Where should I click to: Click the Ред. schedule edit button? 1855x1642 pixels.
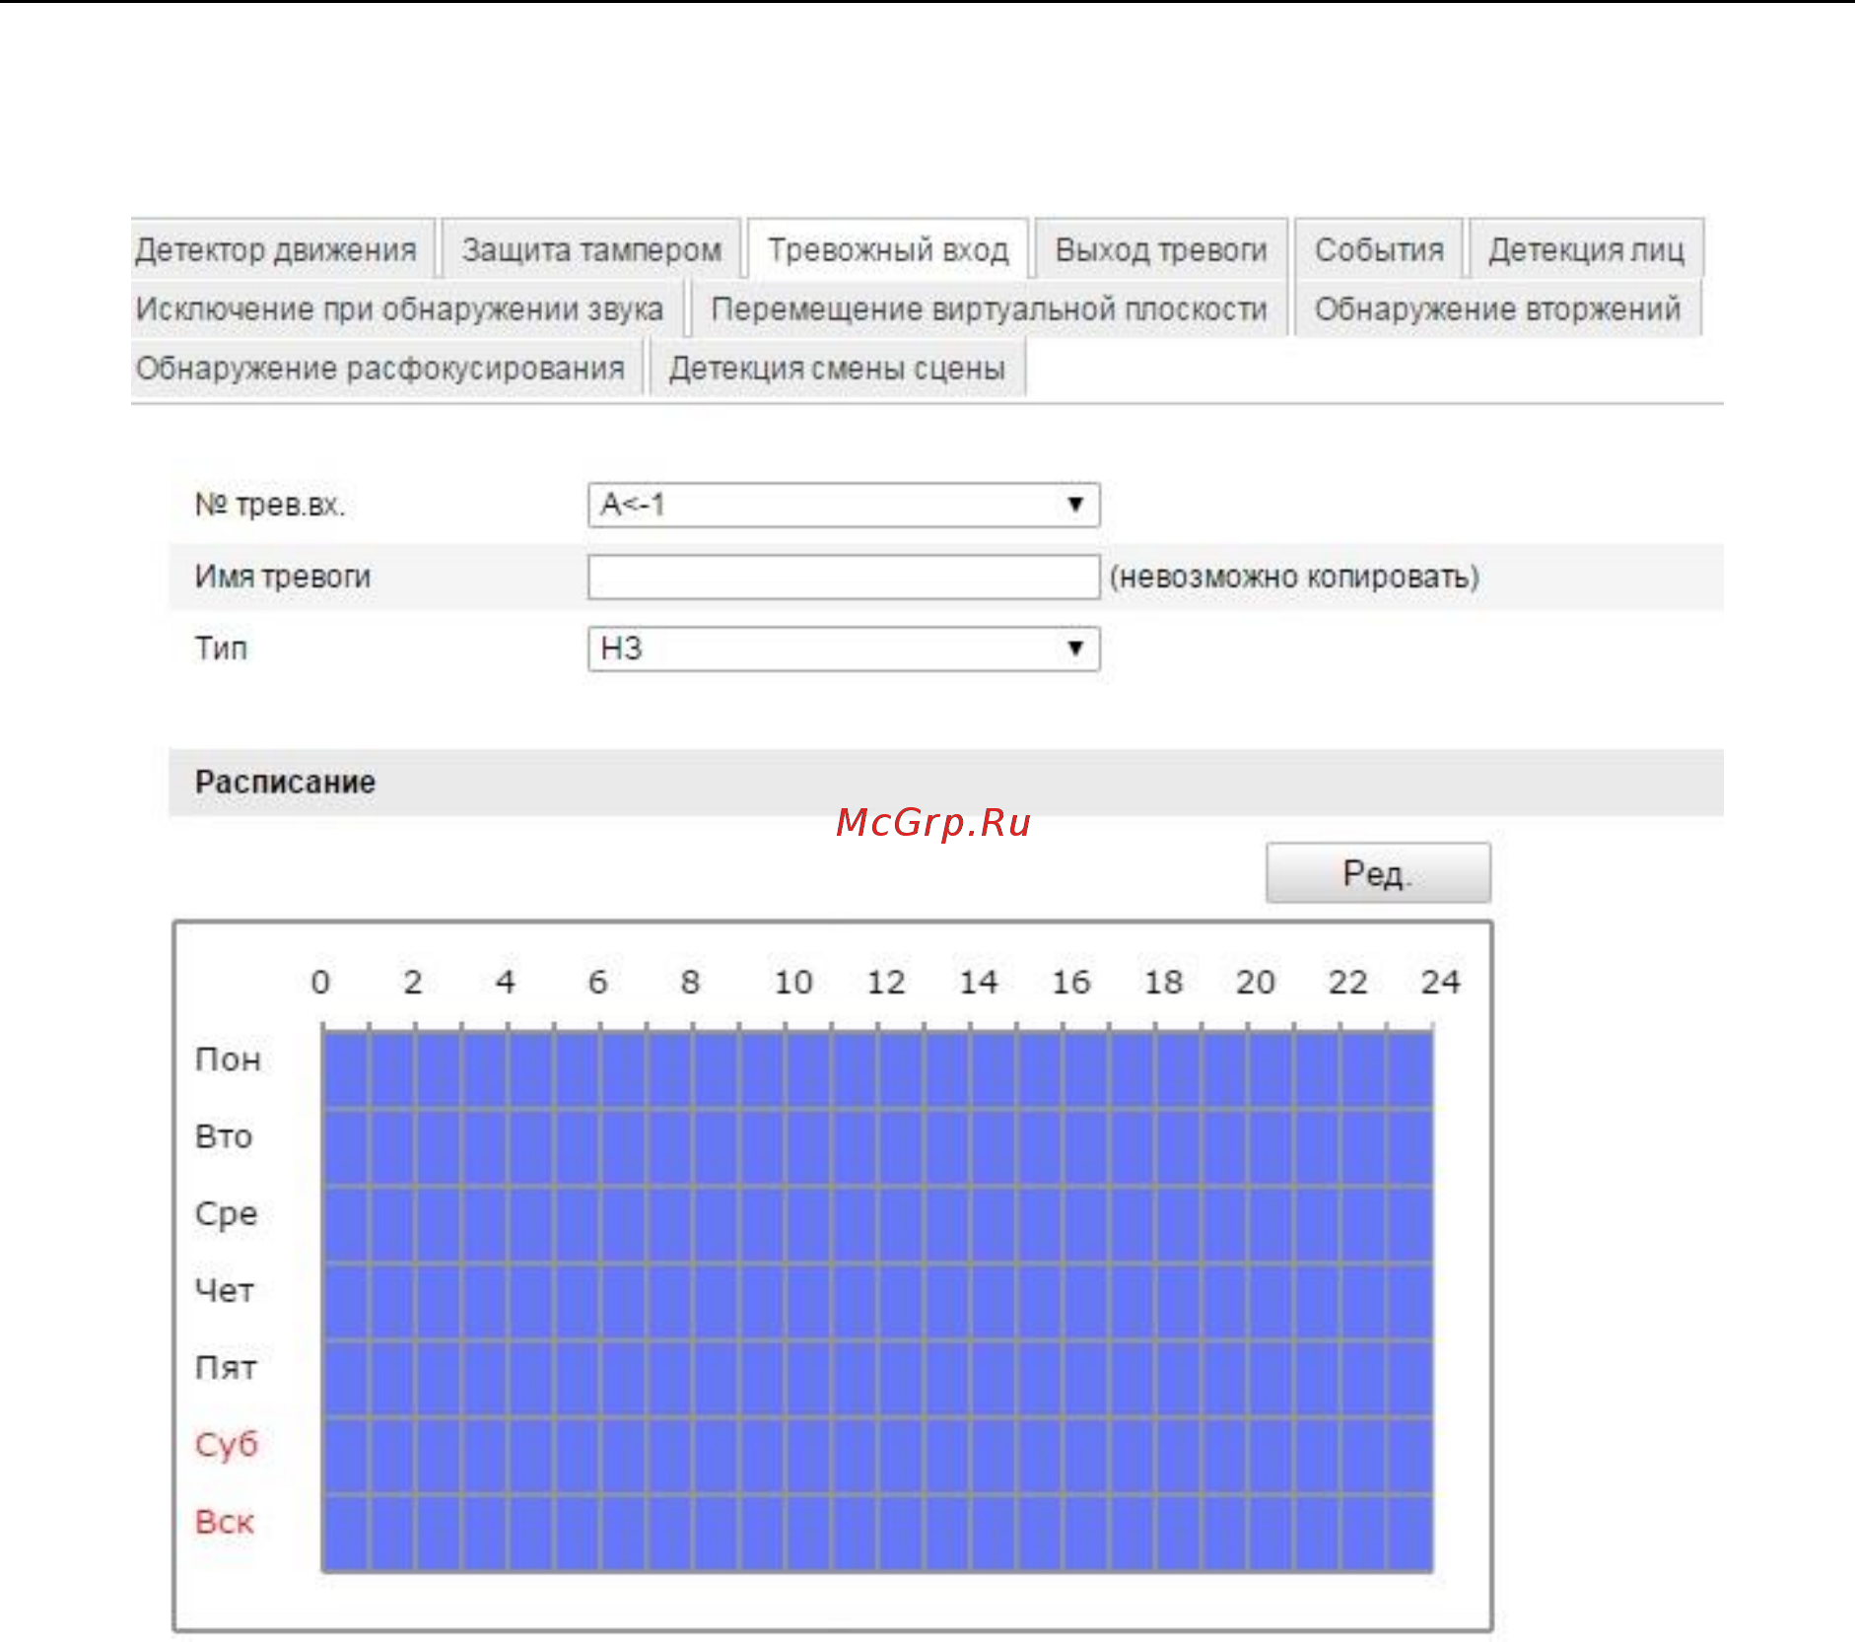(x=1378, y=873)
